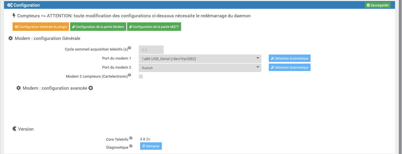Open the Port du modem 2 dropdown
402x154 pixels.
[200, 68]
